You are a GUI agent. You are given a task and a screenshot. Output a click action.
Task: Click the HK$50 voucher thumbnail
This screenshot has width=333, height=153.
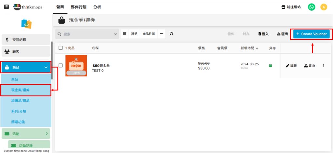(76, 66)
